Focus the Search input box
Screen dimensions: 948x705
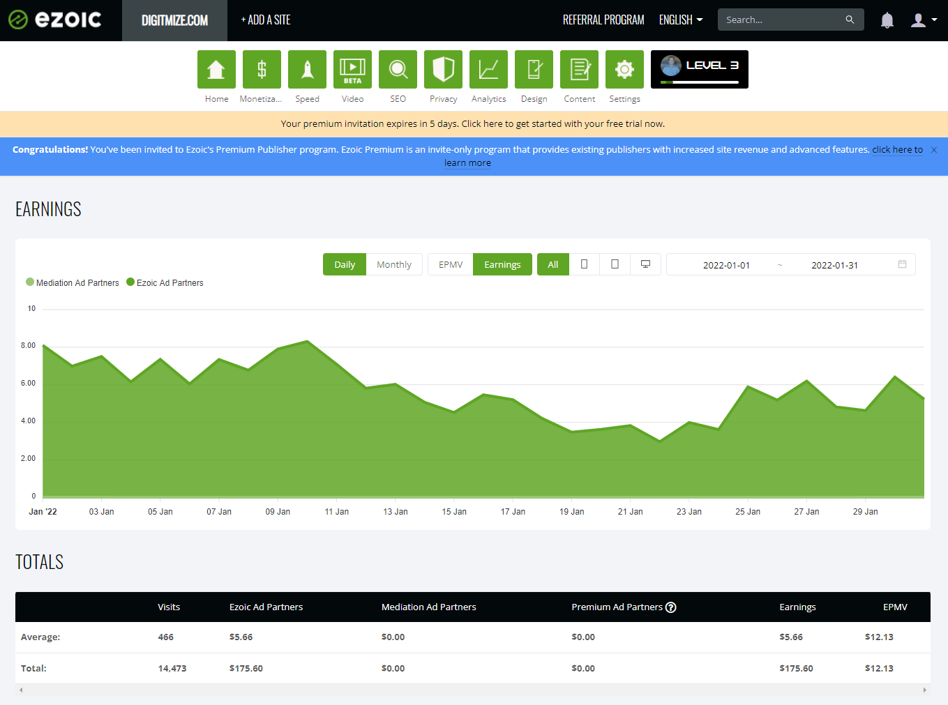tap(781, 20)
